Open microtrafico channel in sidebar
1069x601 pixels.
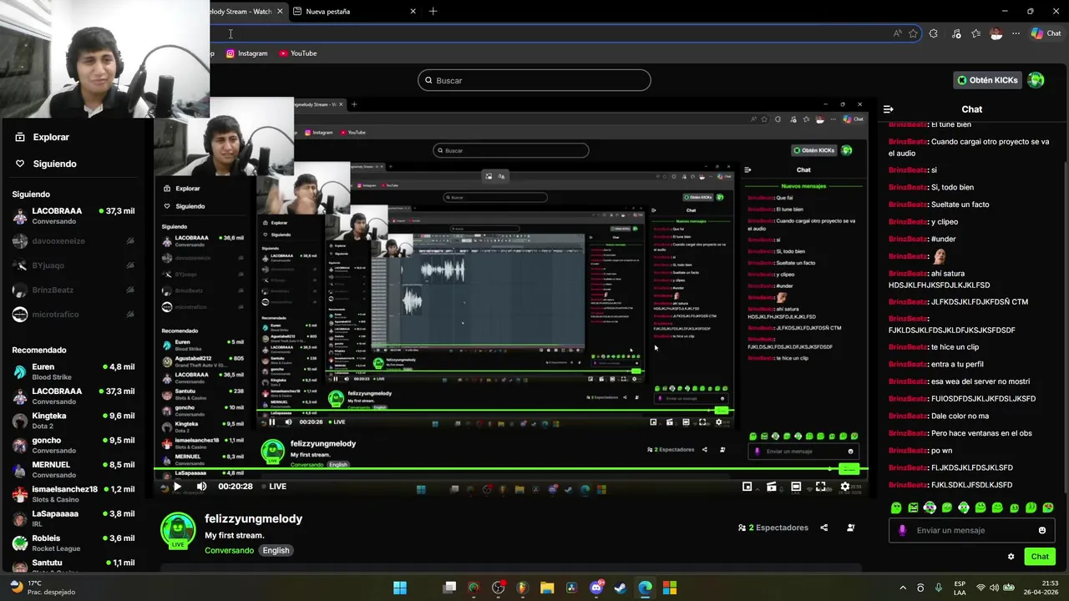73,314
